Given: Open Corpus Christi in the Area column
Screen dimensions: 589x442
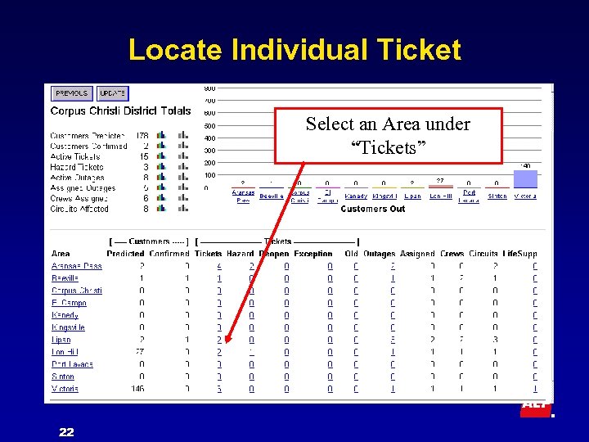Looking at the screenshot, I should tap(77, 291).
